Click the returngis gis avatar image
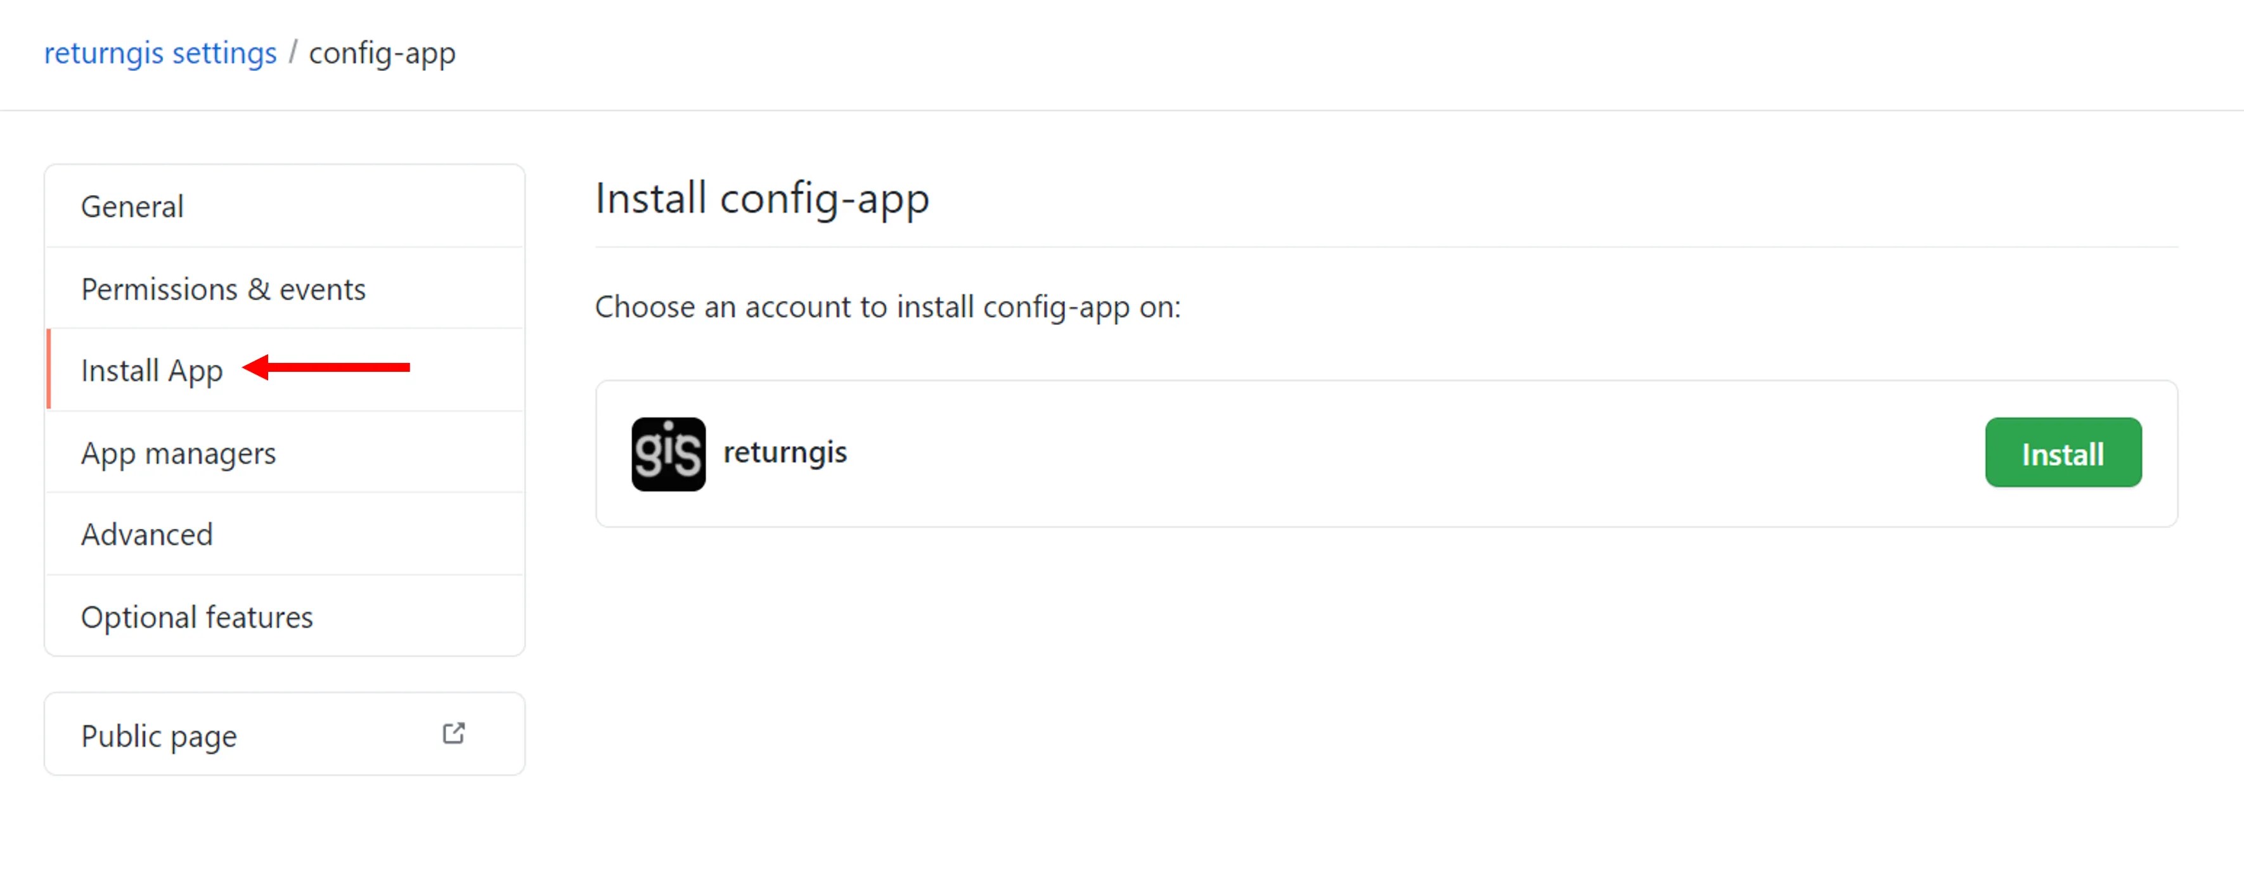 [x=668, y=454]
